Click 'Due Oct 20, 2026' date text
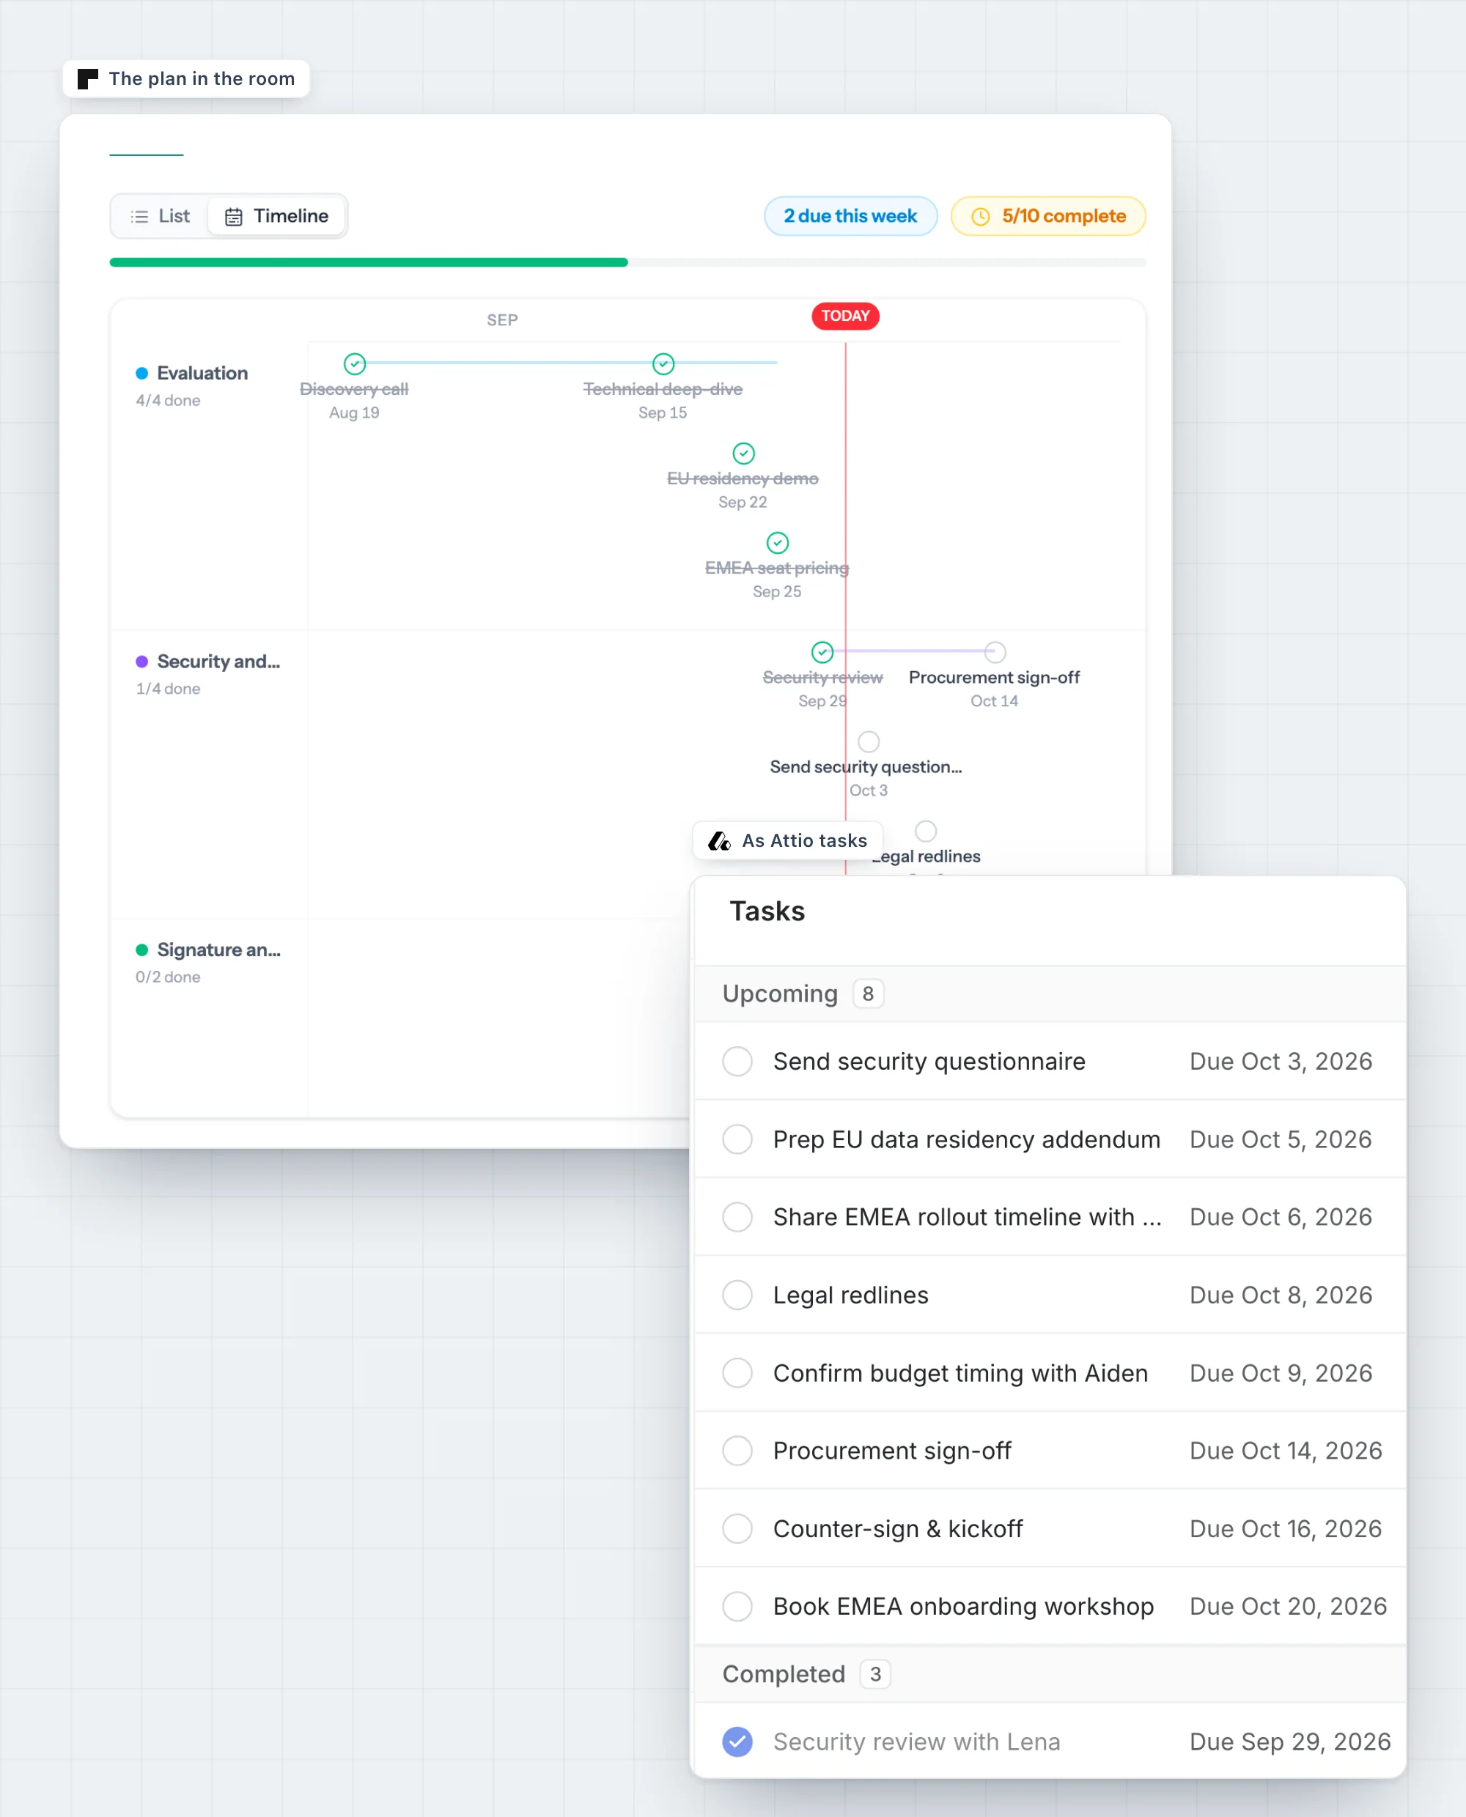The width and height of the screenshot is (1466, 1817). click(x=1288, y=1606)
